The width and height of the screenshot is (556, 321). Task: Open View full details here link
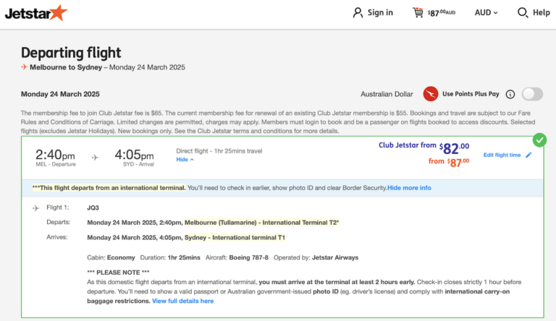[182, 301]
